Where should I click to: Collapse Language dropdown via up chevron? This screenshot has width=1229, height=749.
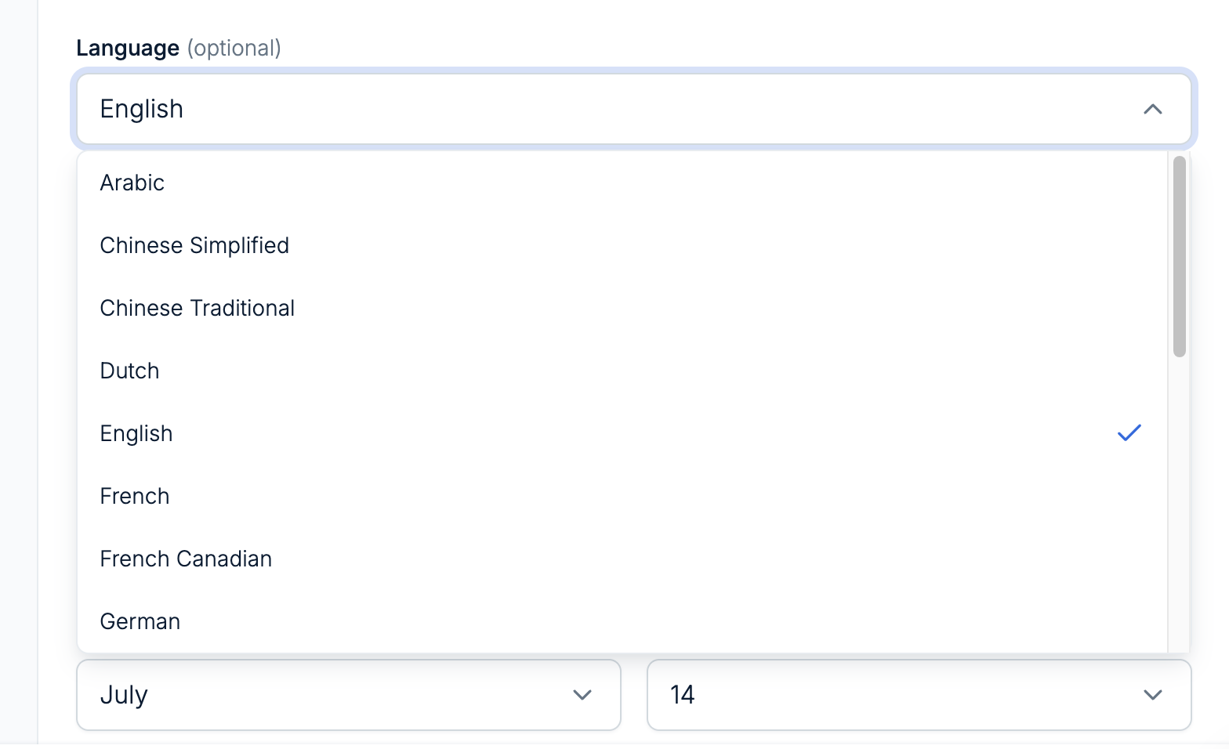[1152, 109]
